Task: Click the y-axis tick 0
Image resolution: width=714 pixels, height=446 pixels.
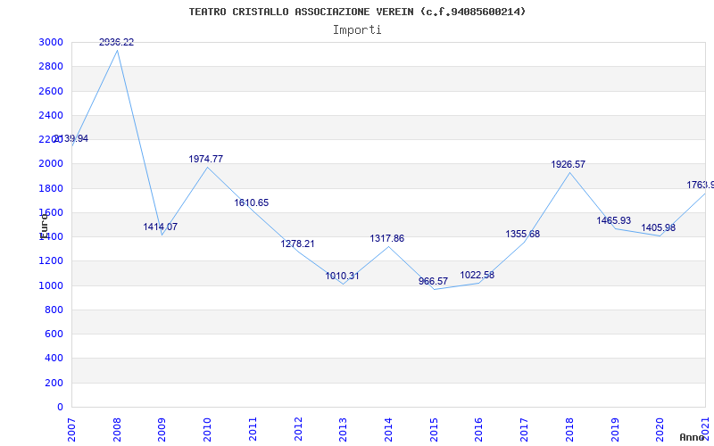Action: coord(61,407)
